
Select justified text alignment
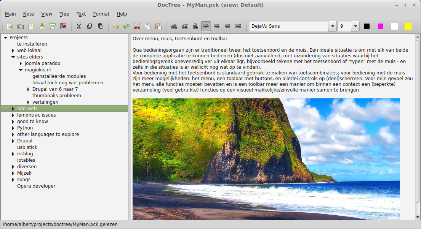click(238, 26)
